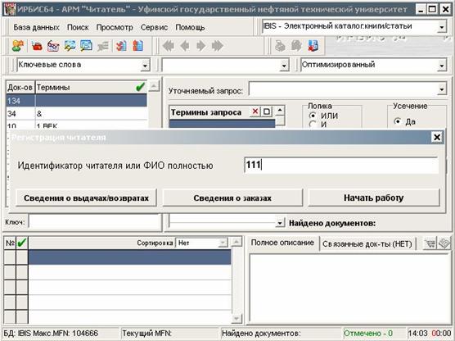The width and height of the screenshot is (455, 341).
Task: Go to first record double-left arrow
Action: tap(169, 46)
